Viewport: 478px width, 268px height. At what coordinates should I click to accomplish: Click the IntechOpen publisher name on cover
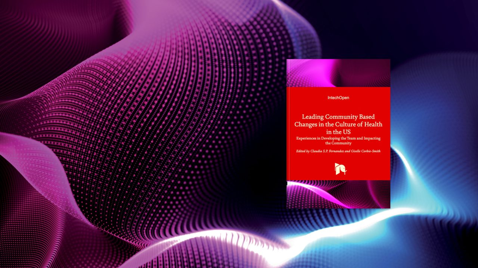pyautogui.click(x=338, y=98)
